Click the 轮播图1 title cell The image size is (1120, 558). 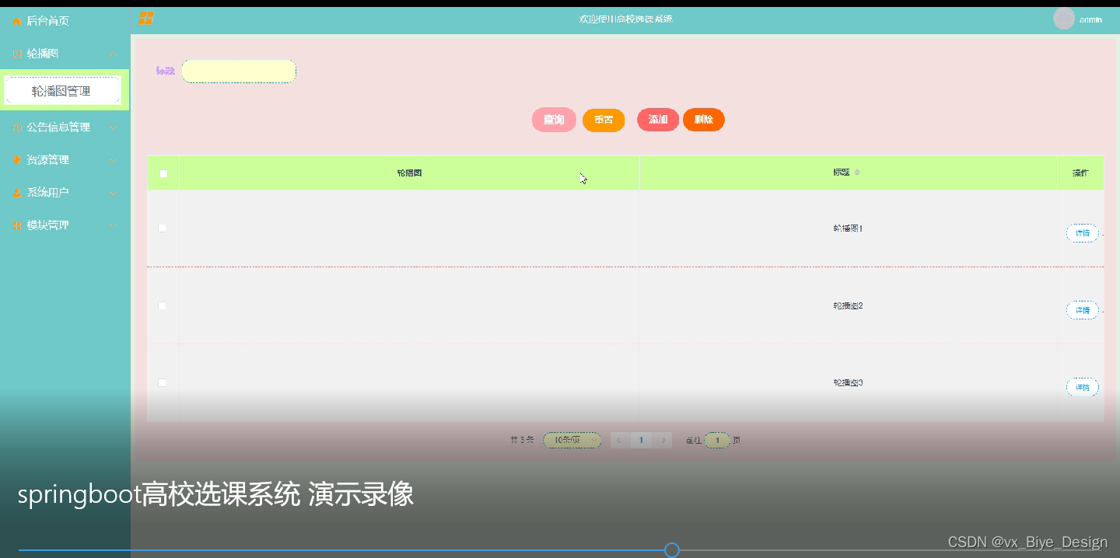[x=848, y=228]
